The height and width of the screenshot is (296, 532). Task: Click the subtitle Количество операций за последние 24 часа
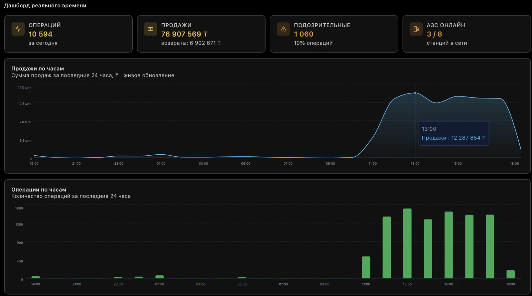point(71,196)
